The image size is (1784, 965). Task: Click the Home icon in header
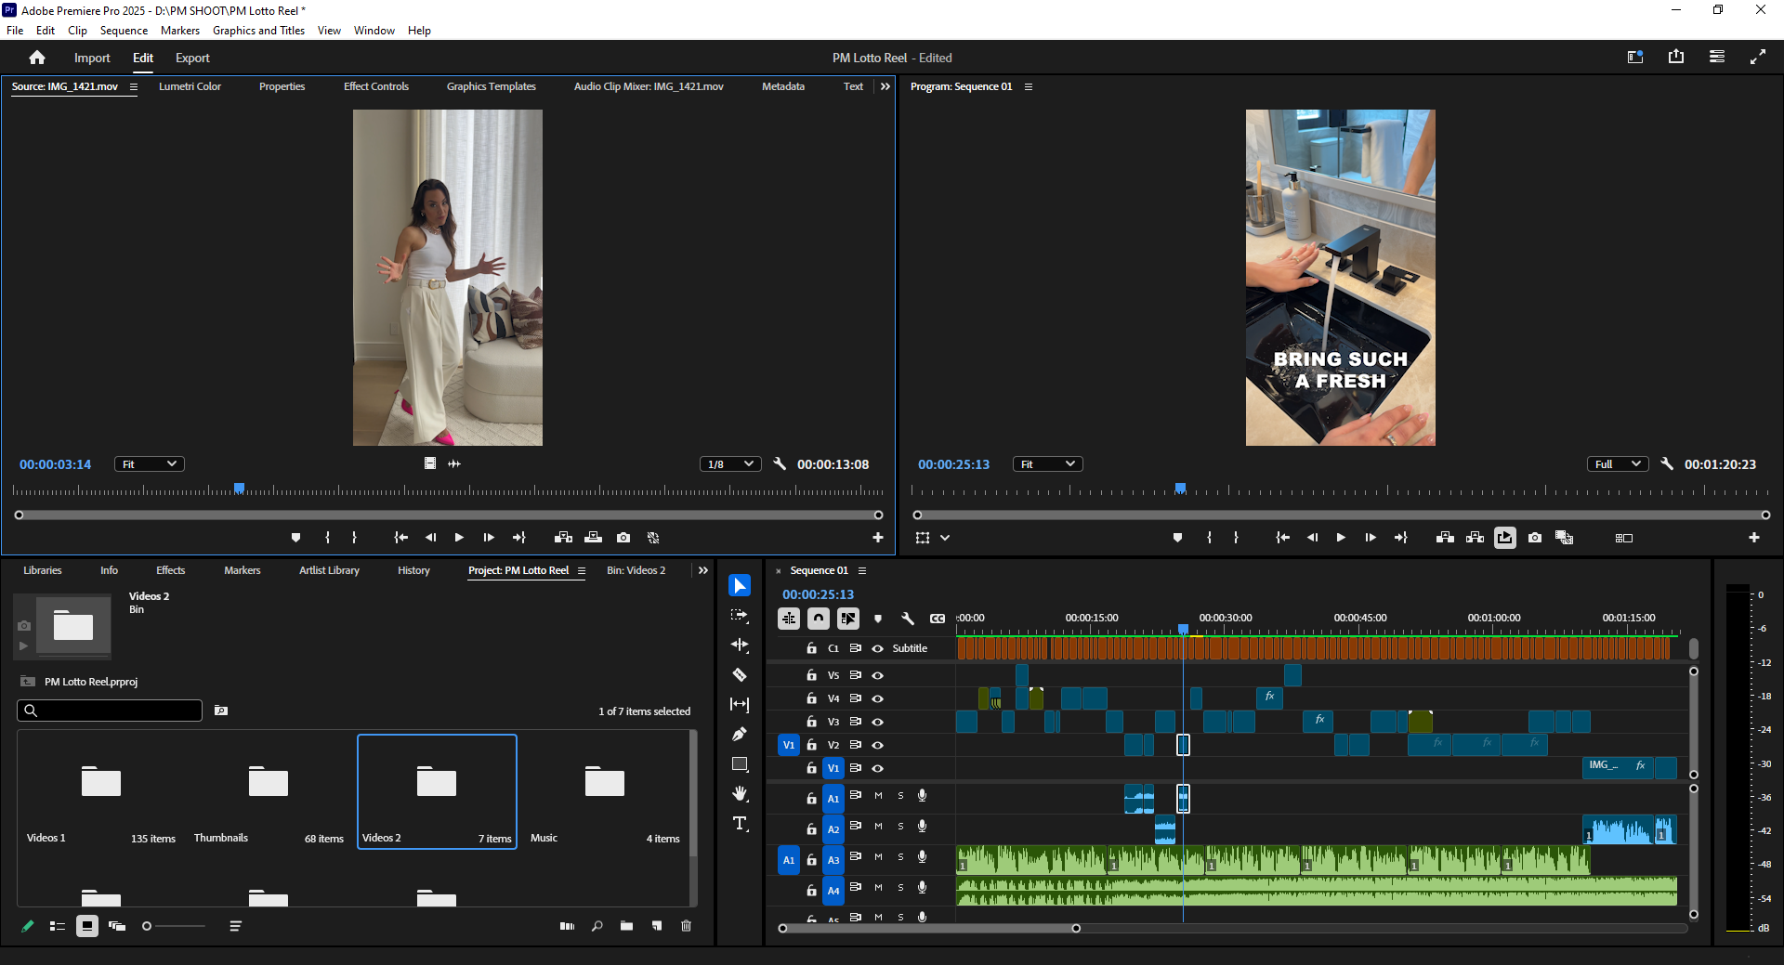click(x=37, y=58)
